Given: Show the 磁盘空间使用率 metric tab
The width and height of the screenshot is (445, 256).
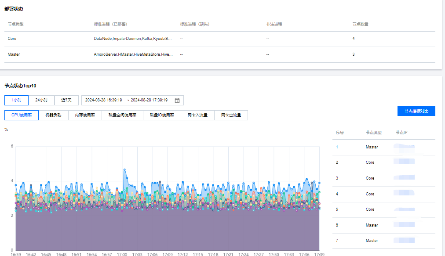Looking at the screenshot, I should 122,115.
